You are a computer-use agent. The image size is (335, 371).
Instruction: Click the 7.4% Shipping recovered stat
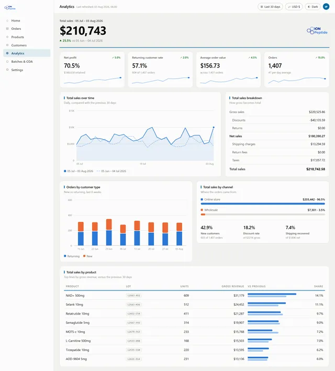(297, 232)
